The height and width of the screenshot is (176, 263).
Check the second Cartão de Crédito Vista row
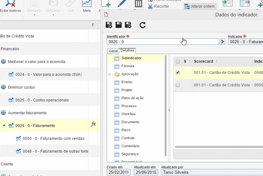coord(178,85)
